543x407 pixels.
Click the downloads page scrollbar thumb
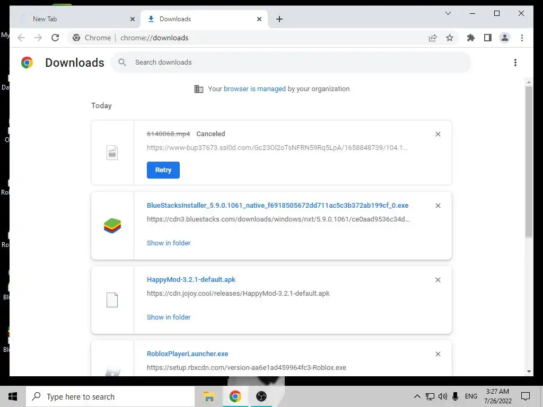(x=529, y=162)
